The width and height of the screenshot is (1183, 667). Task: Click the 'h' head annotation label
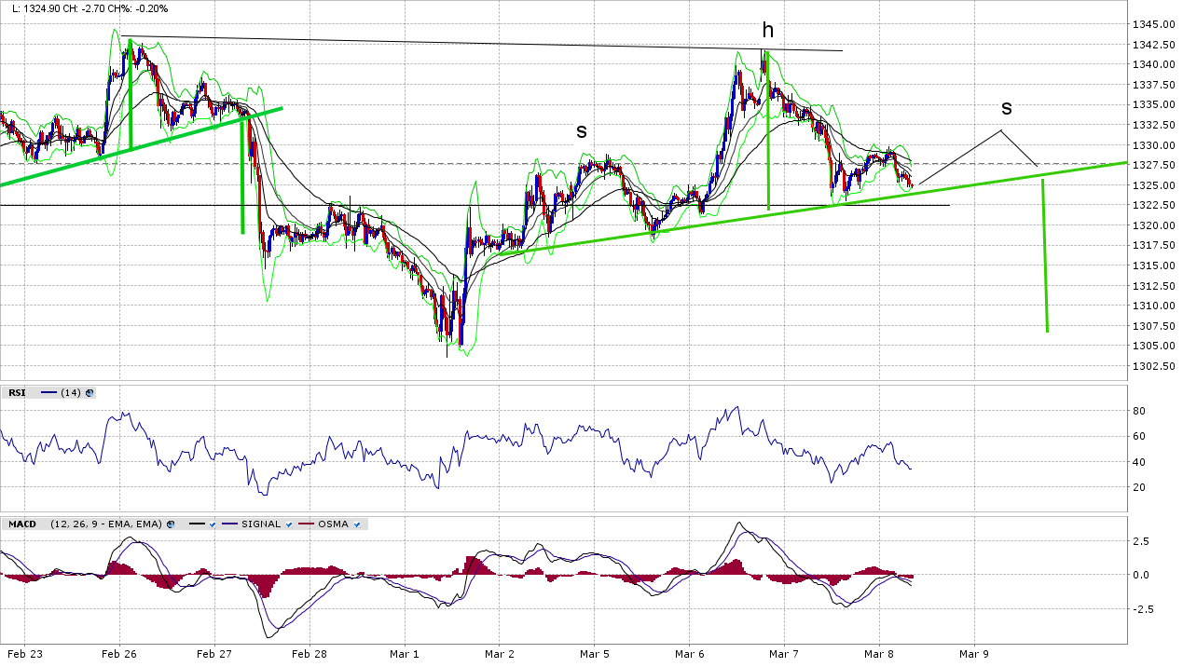click(x=767, y=31)
